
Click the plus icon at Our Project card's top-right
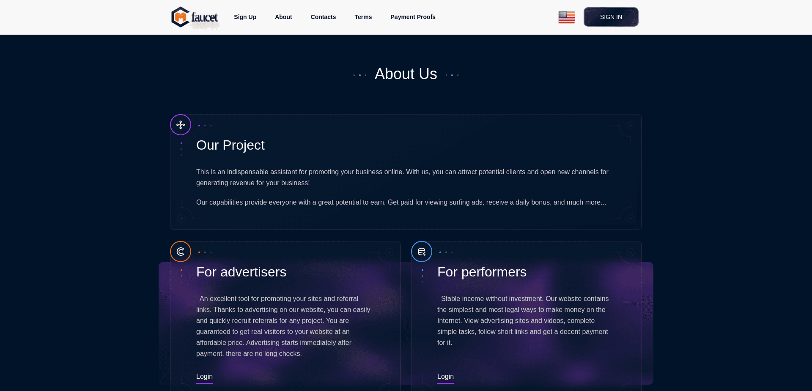point(631,125)
